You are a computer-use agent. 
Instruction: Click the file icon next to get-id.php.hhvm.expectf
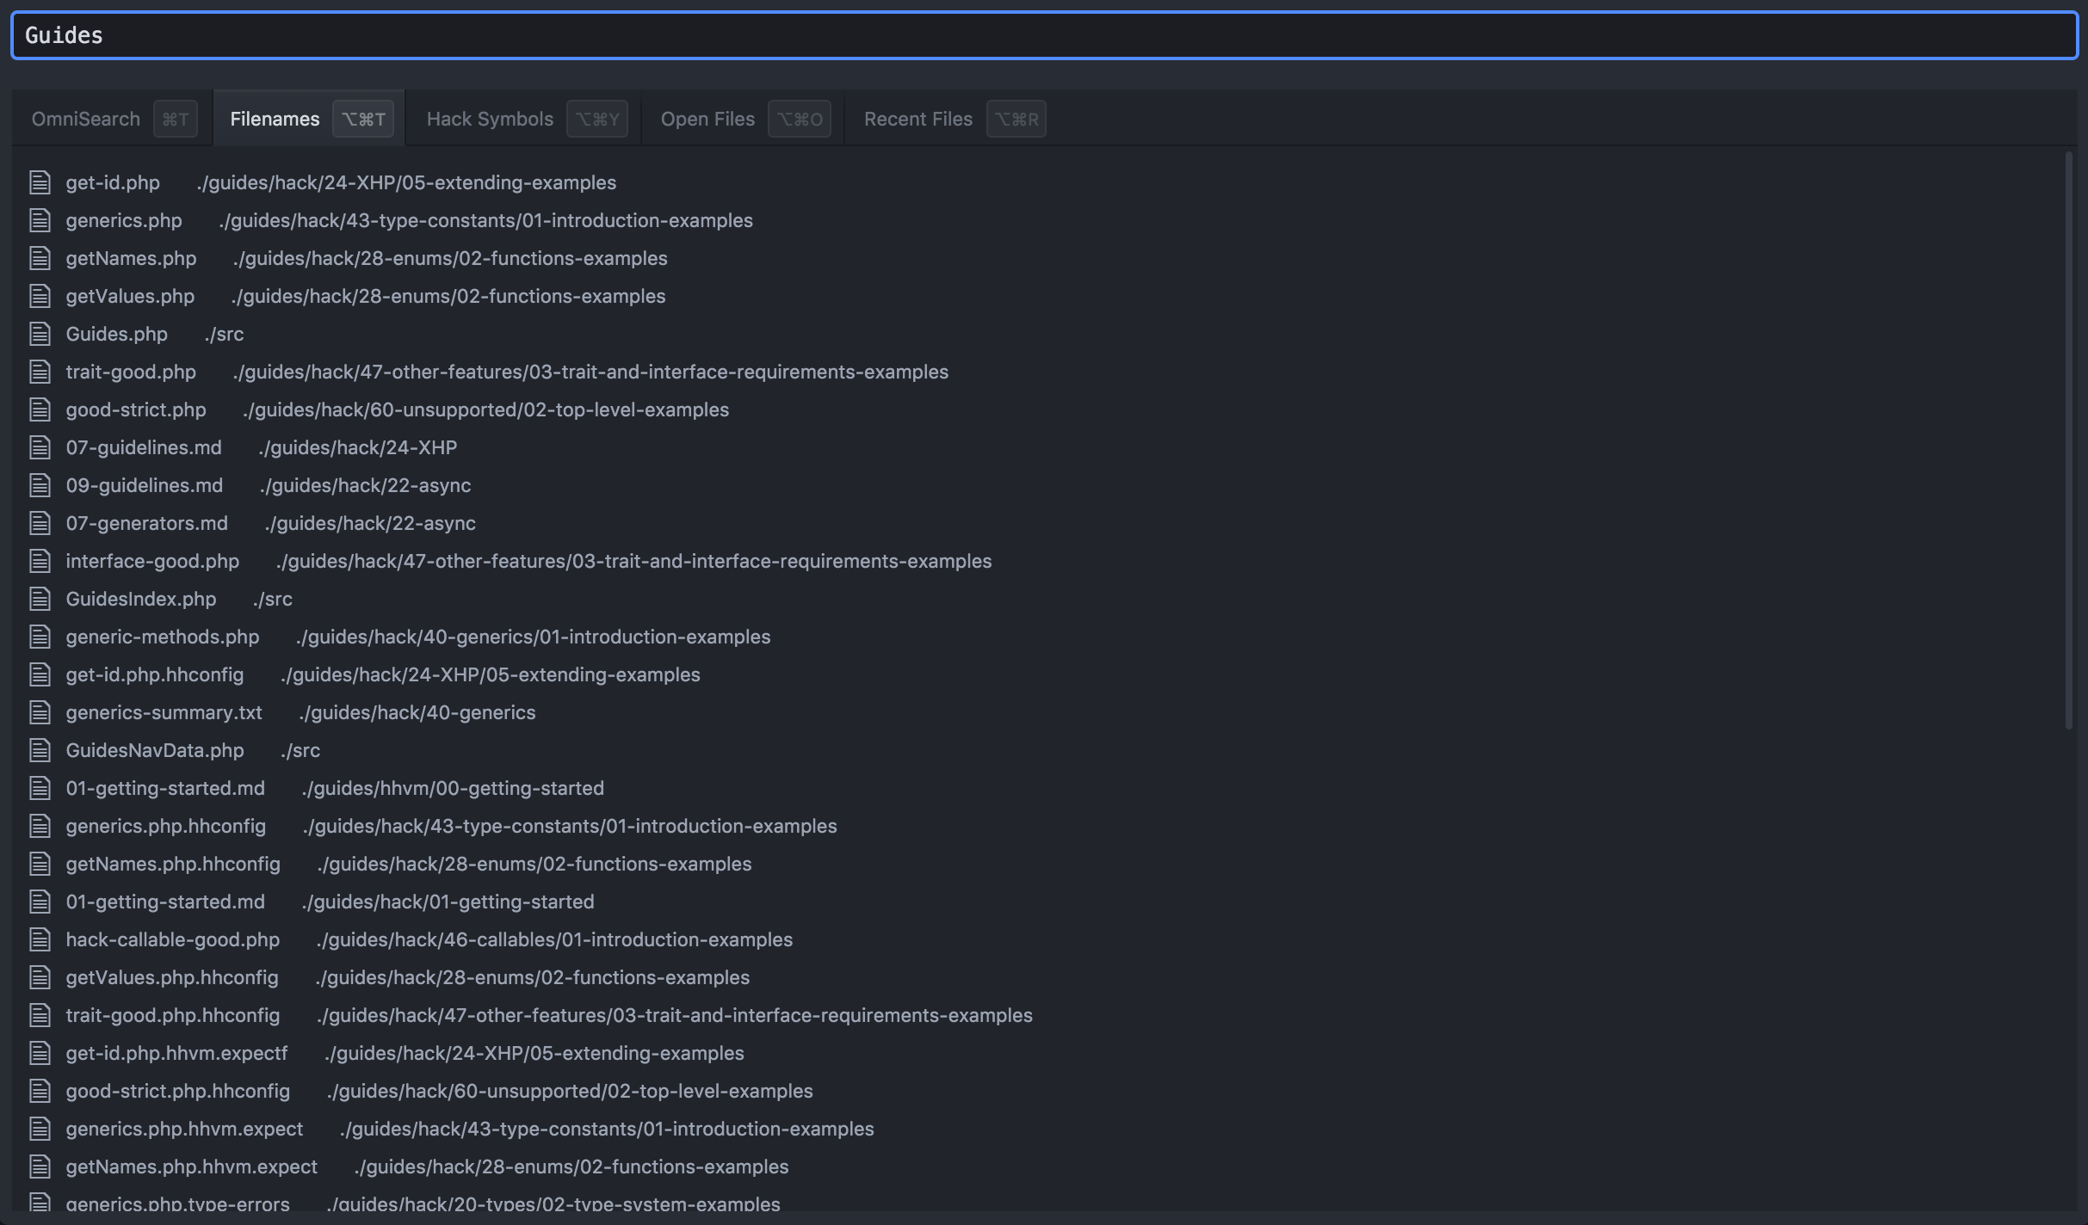pos(40,1052)
